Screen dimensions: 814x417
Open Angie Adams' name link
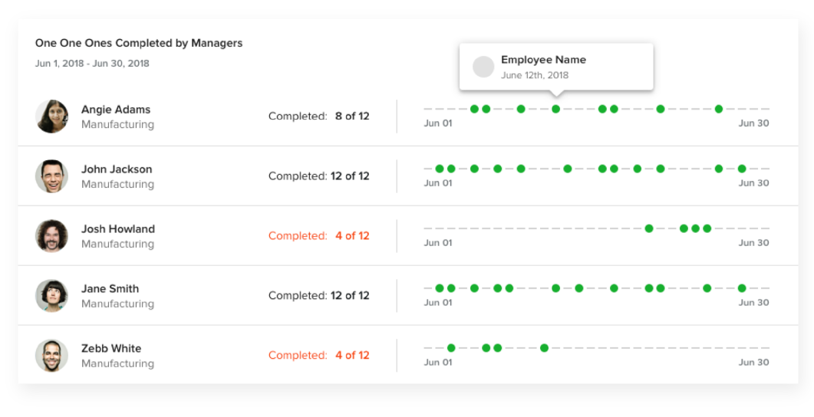point(116,110)
